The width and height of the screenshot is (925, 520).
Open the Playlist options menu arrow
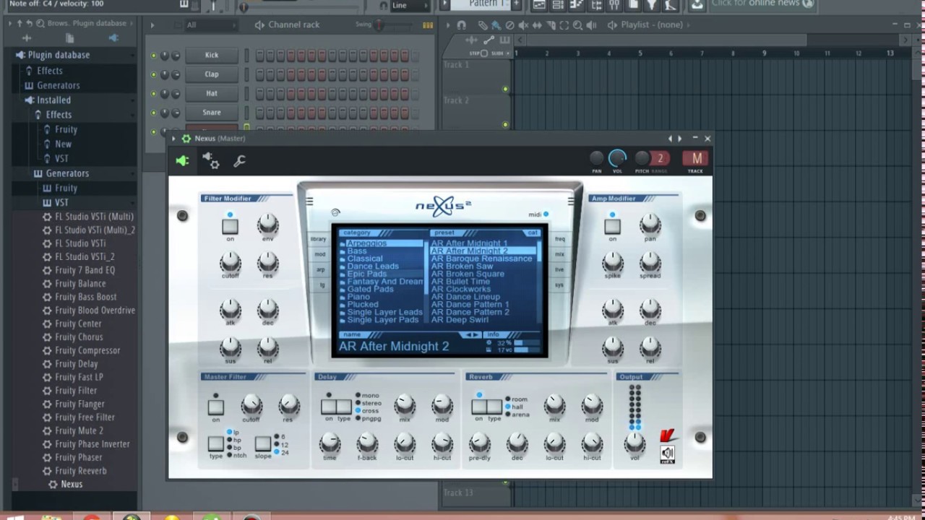pyautogui.click(x=448, y=25)
